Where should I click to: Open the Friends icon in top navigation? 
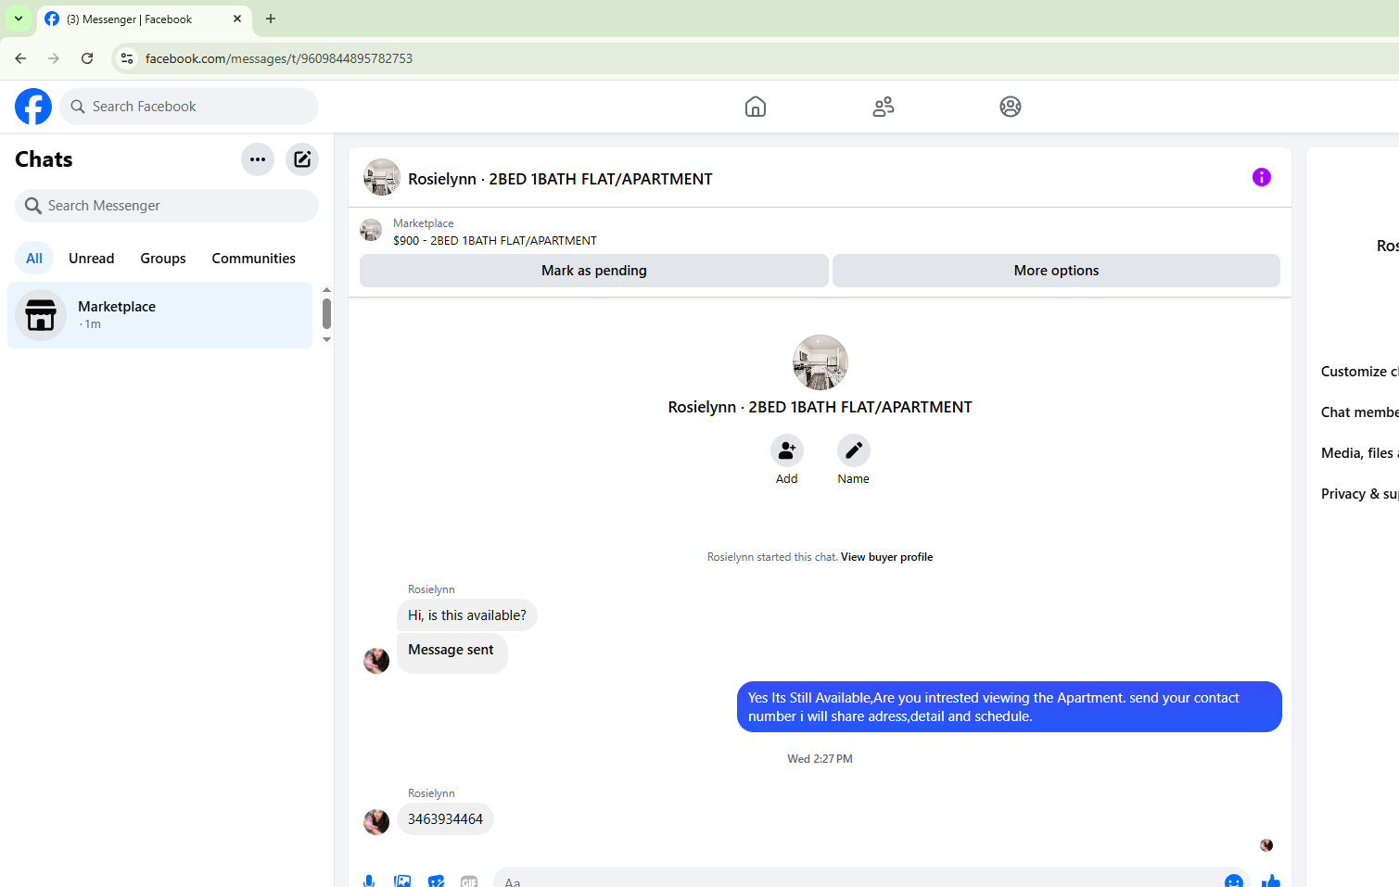click(x=884, y=107)
